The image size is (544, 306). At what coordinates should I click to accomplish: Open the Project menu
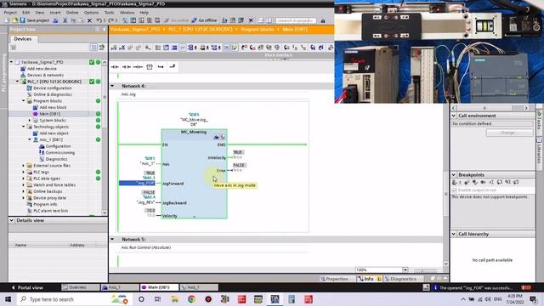(10, 13)
